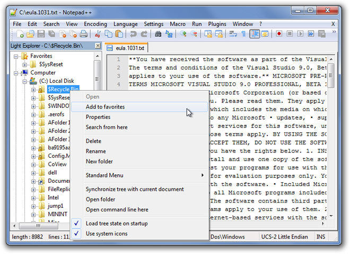Image resolution: width=350 pixels, height=254 pixels.
Task: Start macro recording with the red dot icon
Action: 279,34
